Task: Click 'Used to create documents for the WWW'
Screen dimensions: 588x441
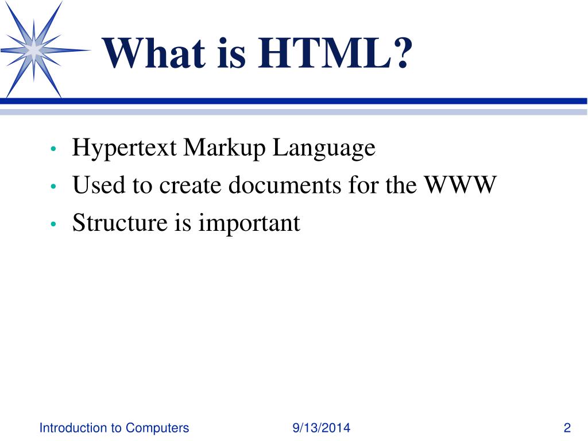Action: pos(284,185)
